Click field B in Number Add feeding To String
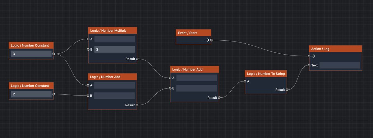Viewport: 373px width, 138px height. coord(197,88)
